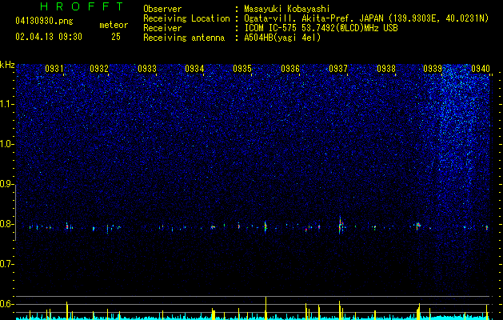Click the 0935 time marker
This screenshot has width=503, height=320.
coord(242,69)
